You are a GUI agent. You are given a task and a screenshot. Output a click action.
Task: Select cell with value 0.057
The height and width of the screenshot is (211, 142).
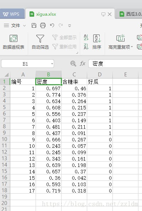tap(74, 146)
